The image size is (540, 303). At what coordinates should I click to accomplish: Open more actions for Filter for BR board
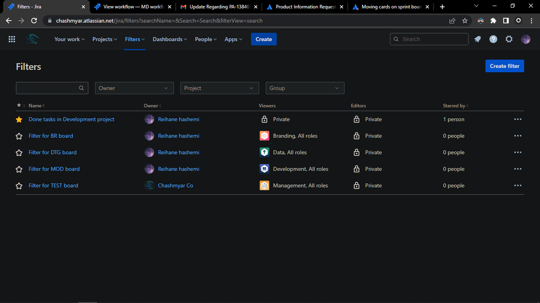coord(518,136)
